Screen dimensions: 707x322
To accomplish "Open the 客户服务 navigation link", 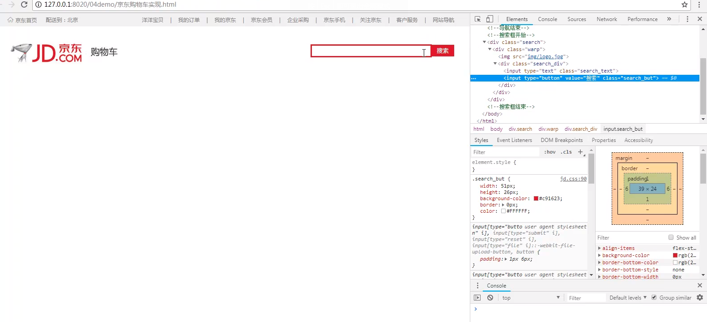I will (407, 20).
